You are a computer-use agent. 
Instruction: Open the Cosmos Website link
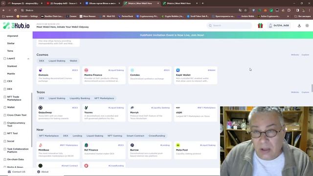[x=295, y=55]
